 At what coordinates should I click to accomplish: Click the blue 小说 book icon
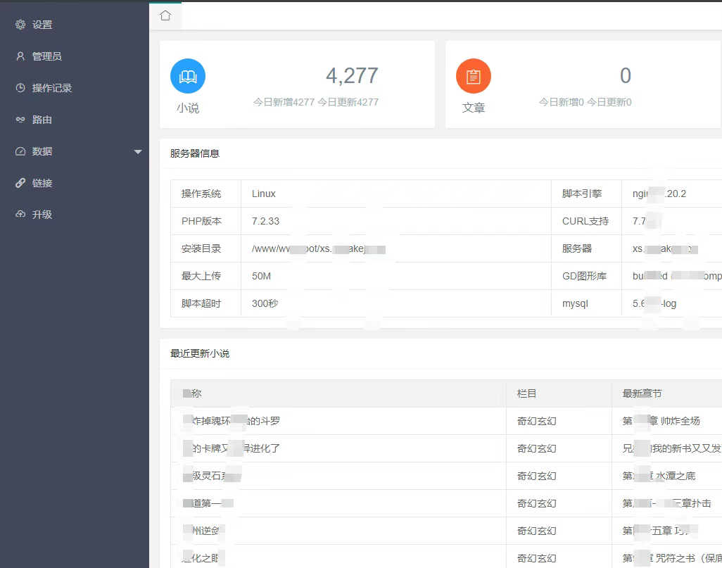point(188,76)
